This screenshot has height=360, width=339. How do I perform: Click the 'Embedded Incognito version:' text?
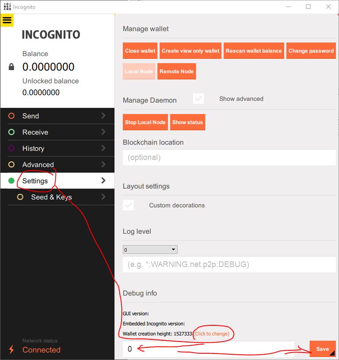154,324
